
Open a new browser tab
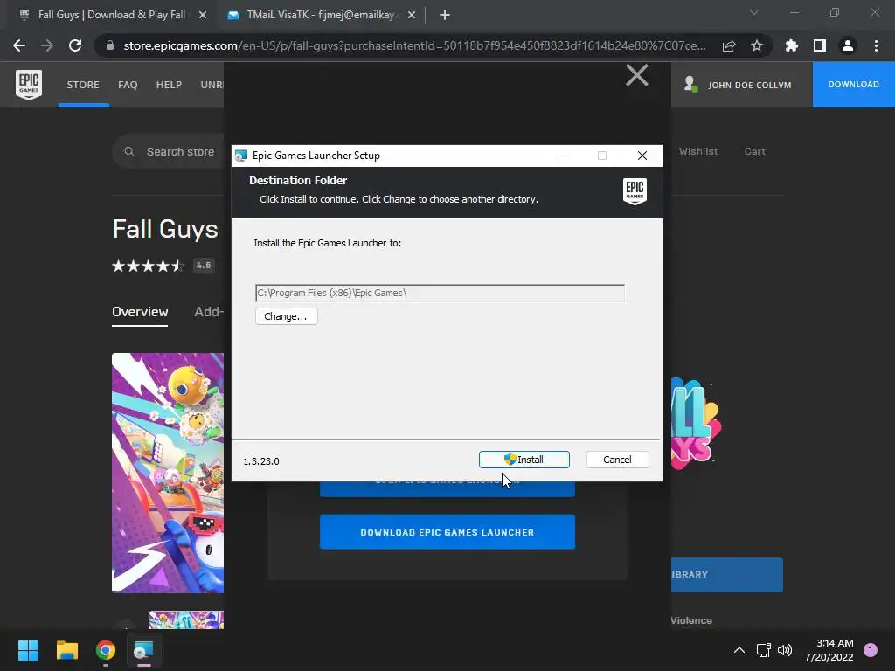[x=445, y=15]
